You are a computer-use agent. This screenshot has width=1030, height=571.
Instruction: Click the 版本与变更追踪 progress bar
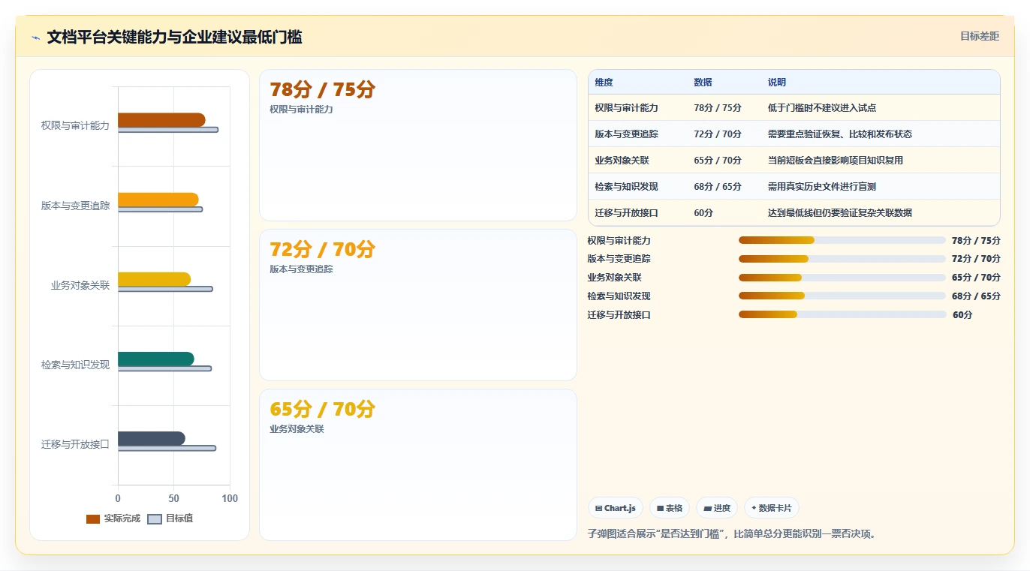(x=842, y=259)
